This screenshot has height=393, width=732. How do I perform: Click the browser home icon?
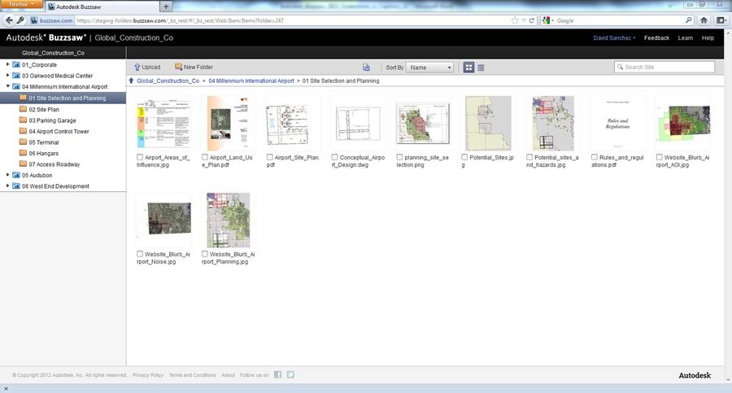click(x=704, y=20)
